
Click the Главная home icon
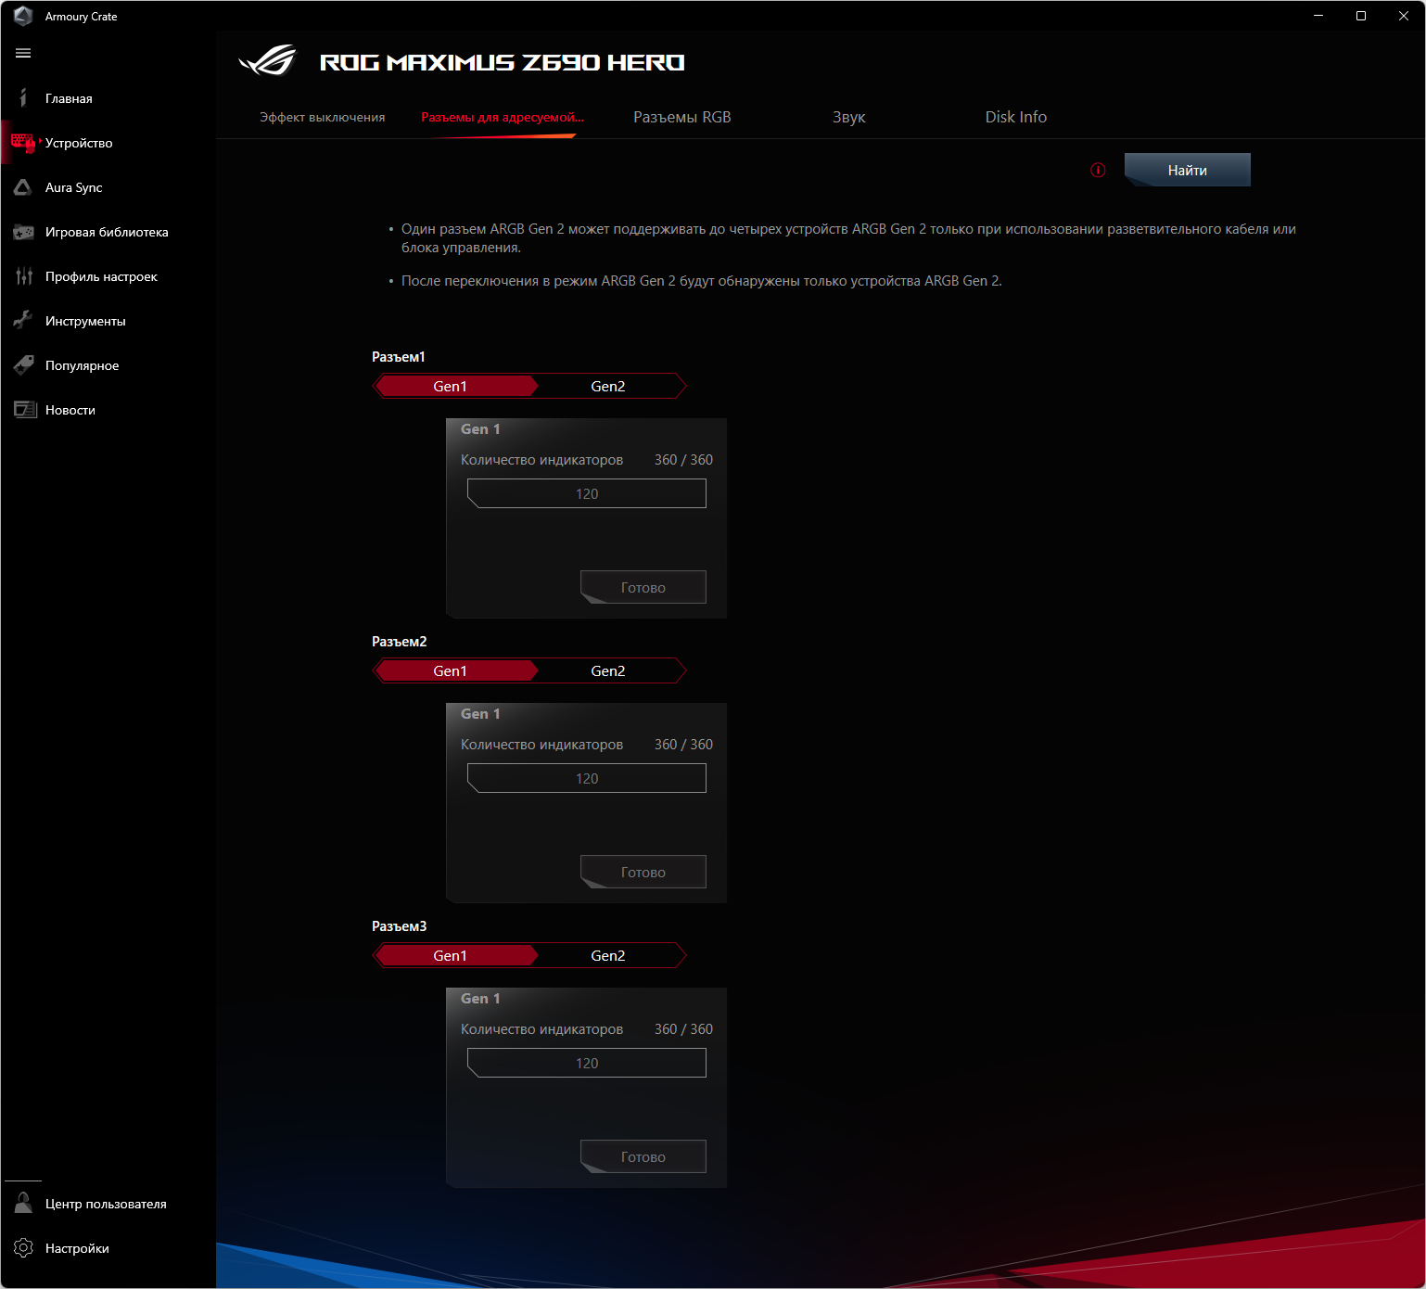[23, 97]
